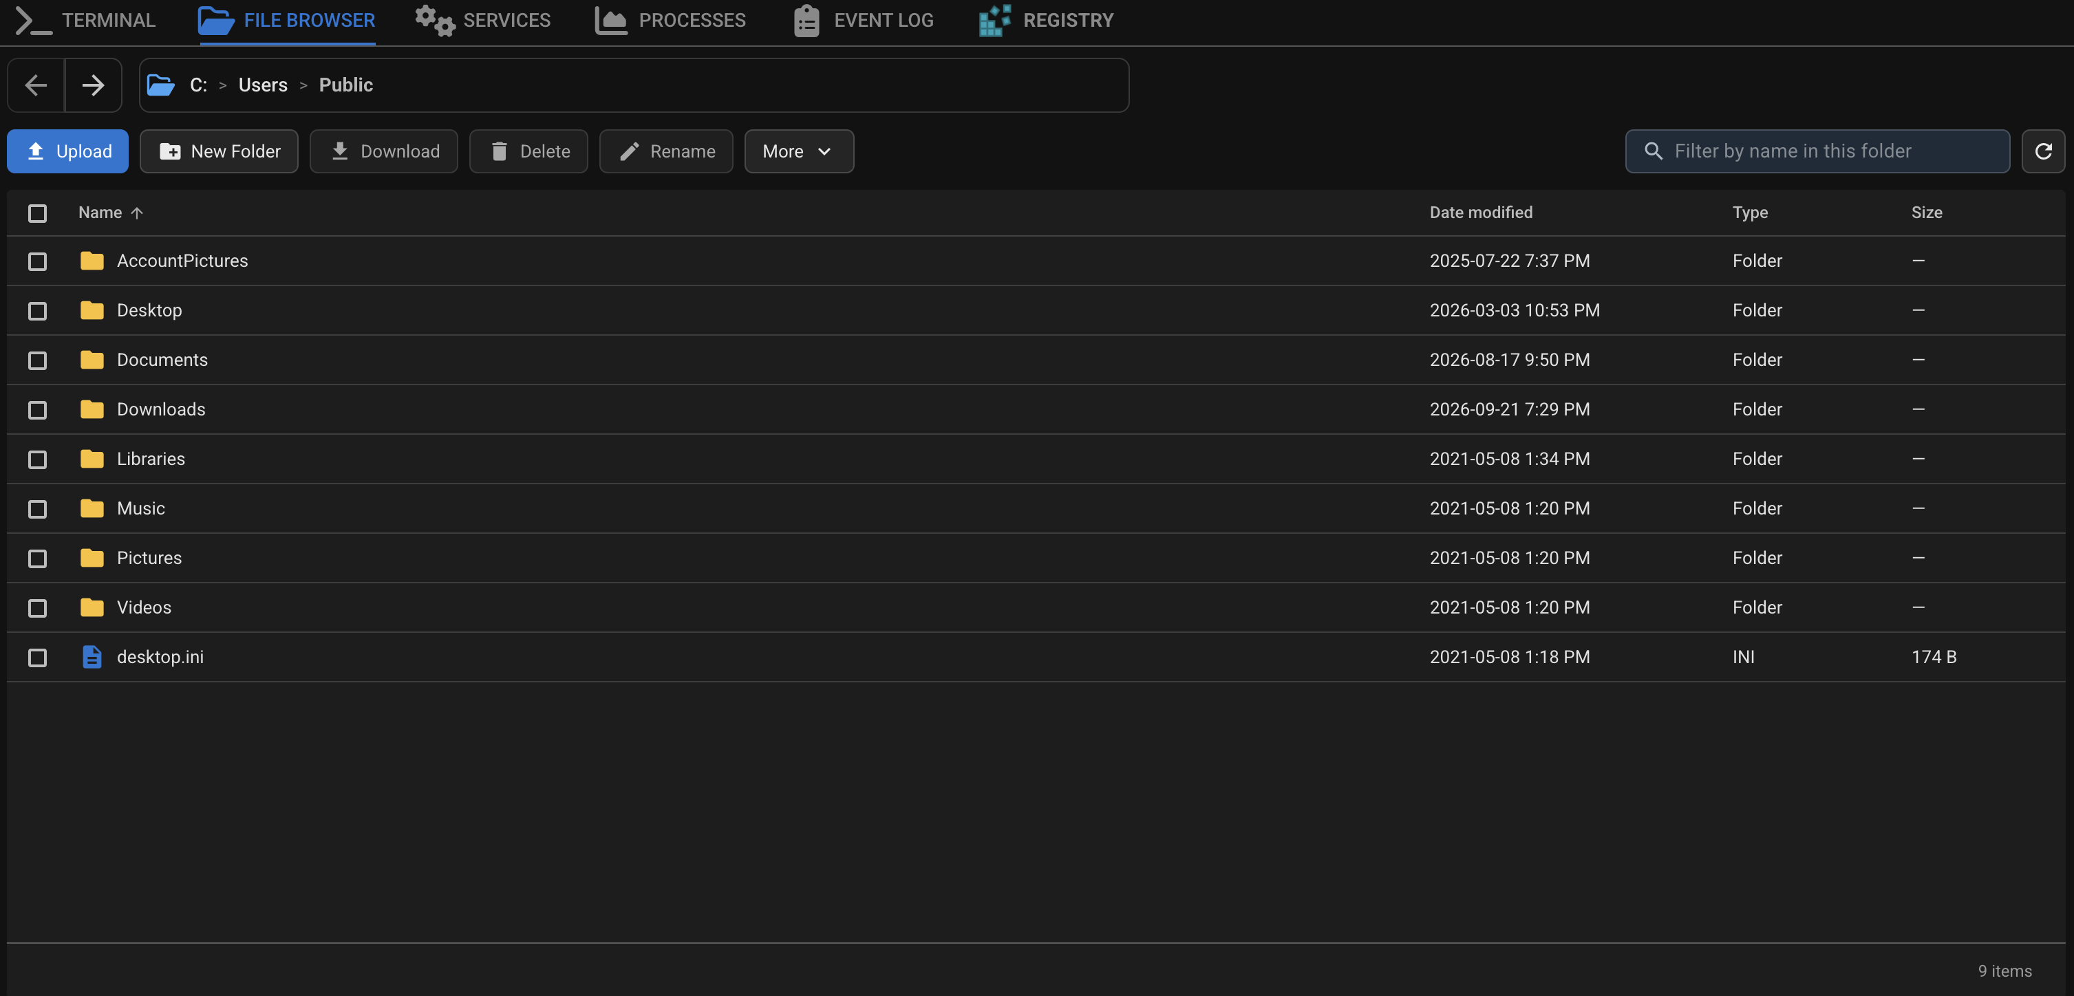This screenshot has height=996, width=2074.
Task: Click the Videos folder icon
Action: pos(92,607)
